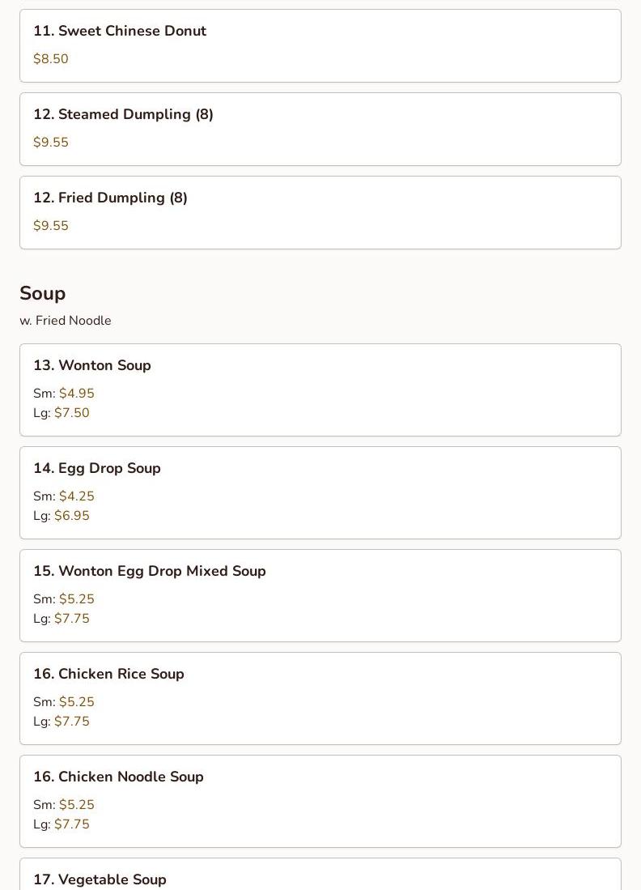Choose the Fried Dumpling (8) item

[320, 212]
